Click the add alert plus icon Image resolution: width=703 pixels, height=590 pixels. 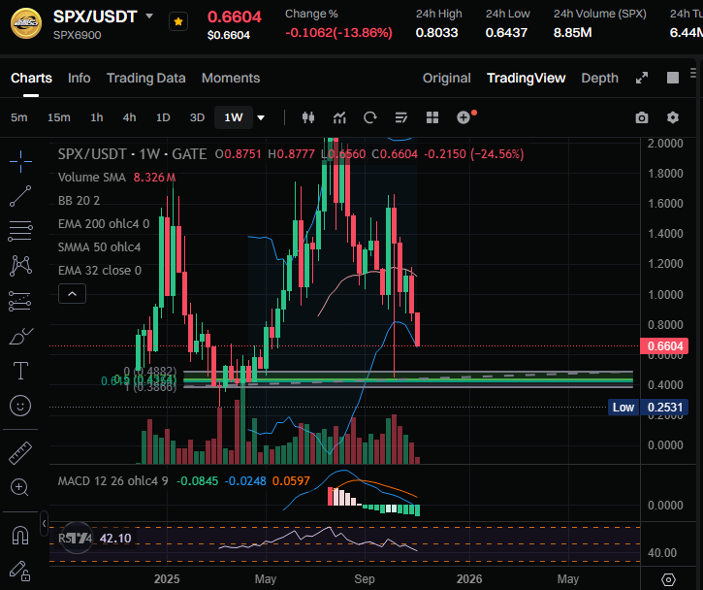click(x=463, y=117)
